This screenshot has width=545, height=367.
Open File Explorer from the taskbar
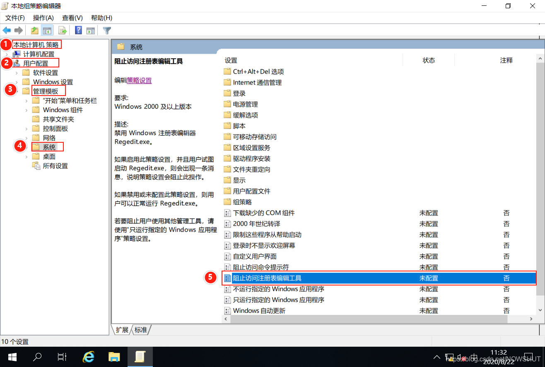(114, 357)
